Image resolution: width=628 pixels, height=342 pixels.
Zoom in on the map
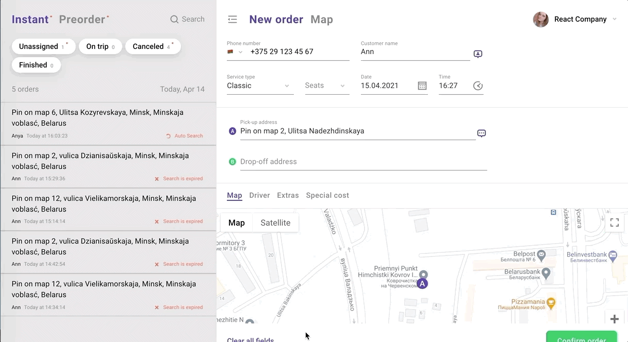(614, 319)
